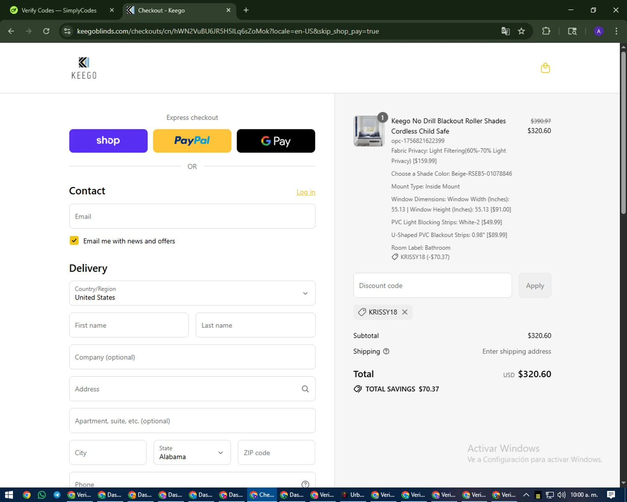Viewport: 627px width, 502px height.
Task: Click the browser forward arrow
Action: [x=28, y=31]
